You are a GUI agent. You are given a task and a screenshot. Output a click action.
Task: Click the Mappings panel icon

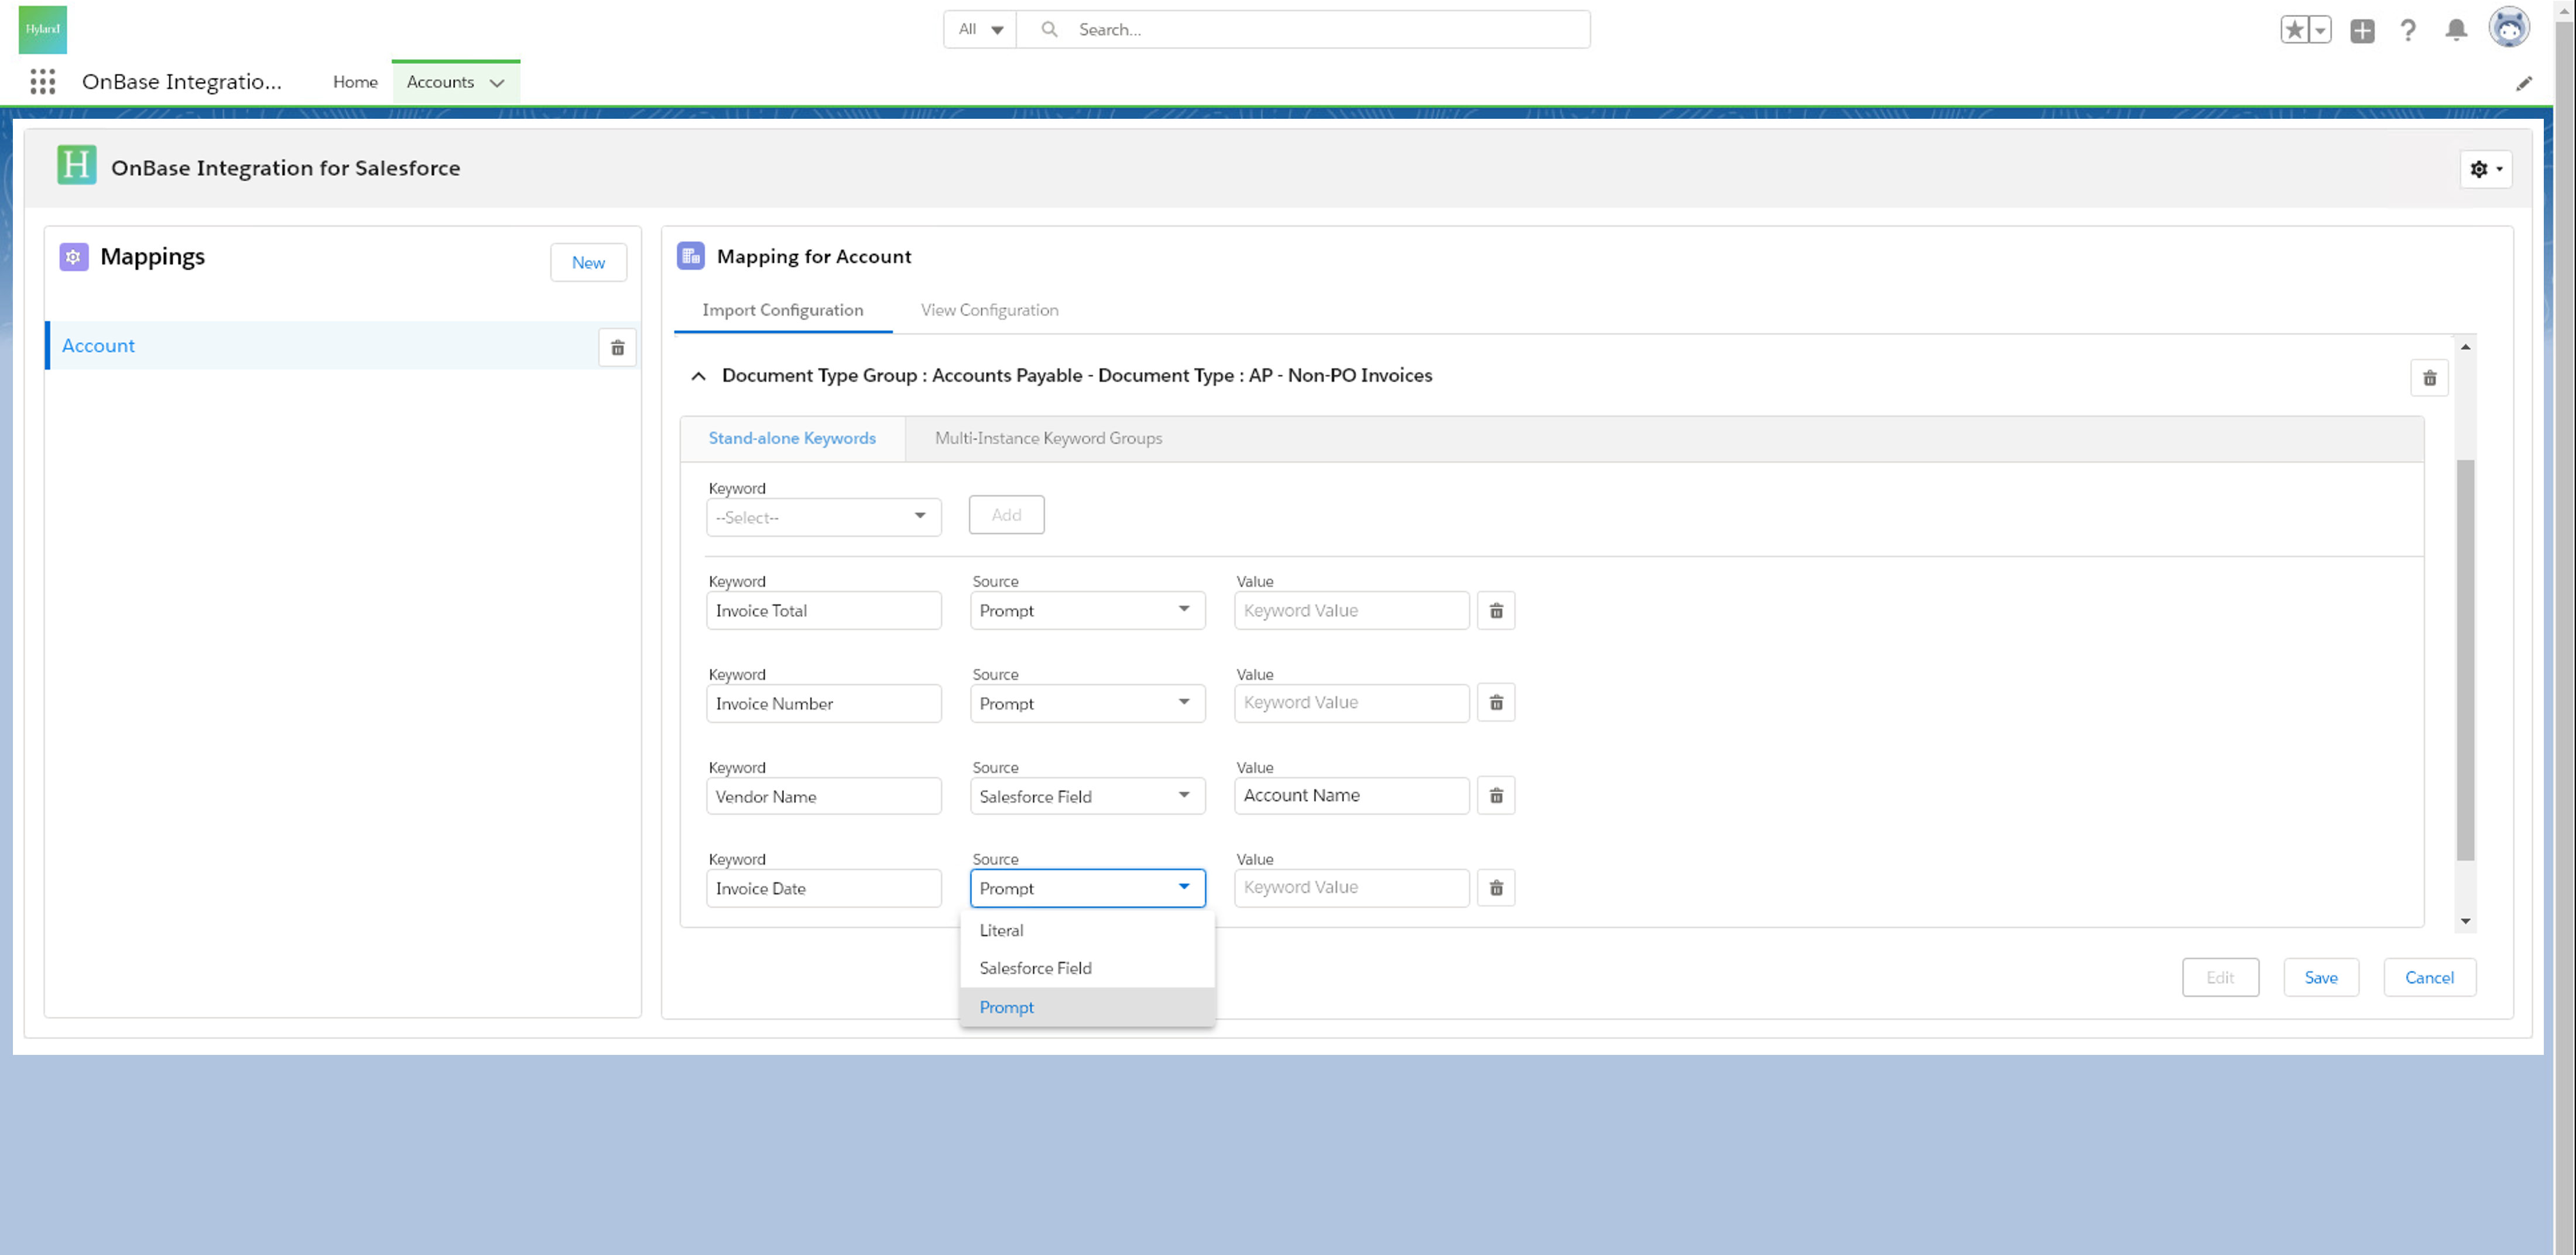(74, 257)
